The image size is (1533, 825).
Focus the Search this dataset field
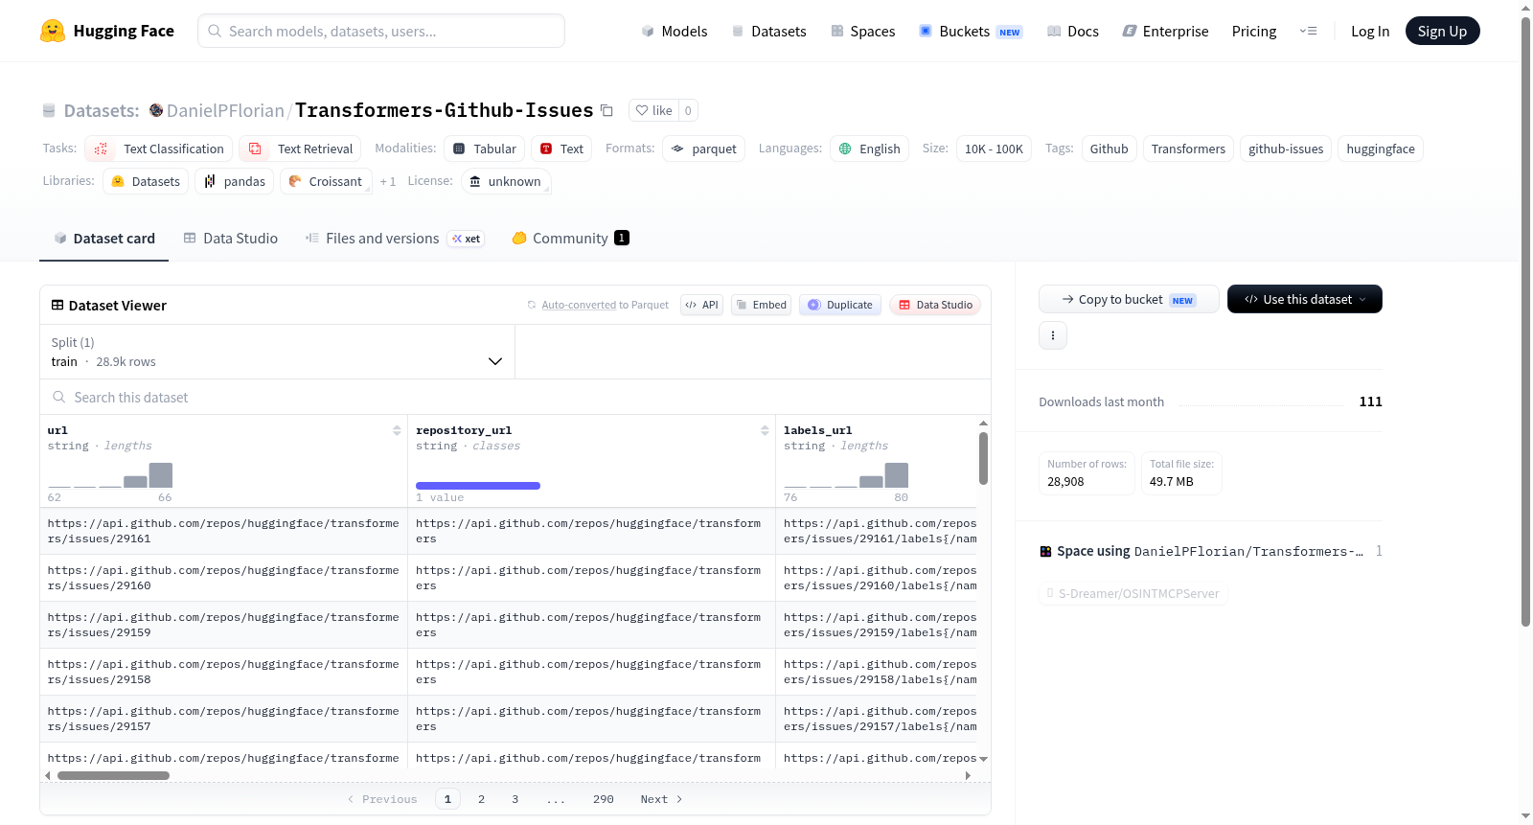pos(515,397)
